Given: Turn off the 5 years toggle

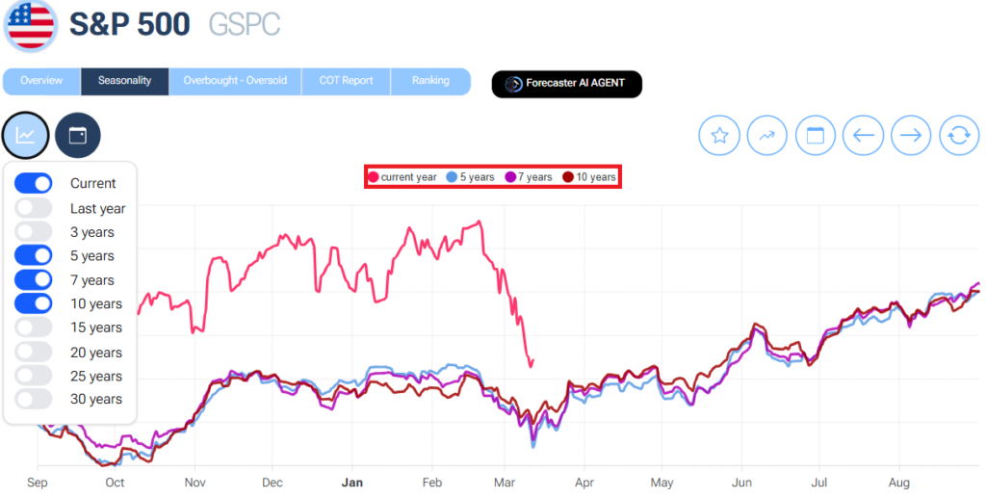Looking at the screenshot, I should [34, 256].
